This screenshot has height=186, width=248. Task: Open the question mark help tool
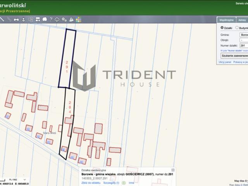click(51, 19)
